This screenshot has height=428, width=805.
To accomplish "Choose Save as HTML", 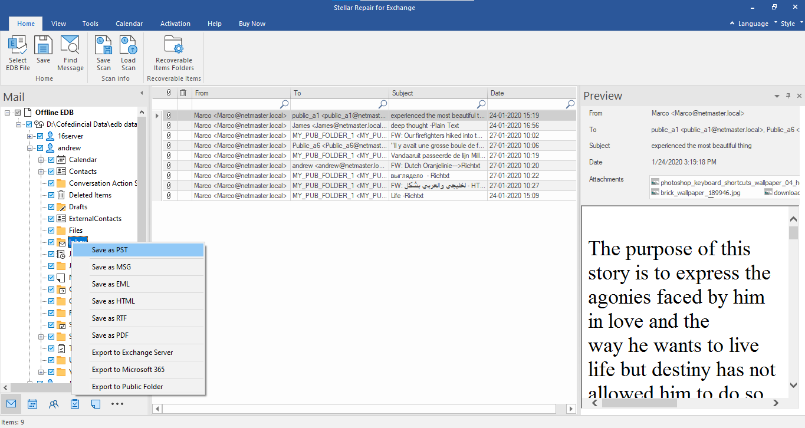I will 138,301.
